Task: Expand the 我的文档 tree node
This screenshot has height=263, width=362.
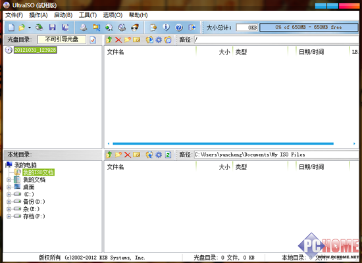Action: click(x=9, y=179)
